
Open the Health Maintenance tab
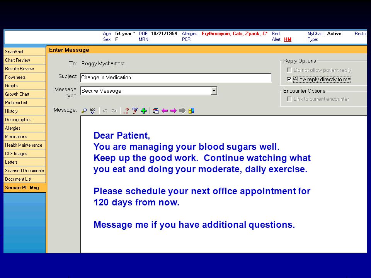pos(25,146)
